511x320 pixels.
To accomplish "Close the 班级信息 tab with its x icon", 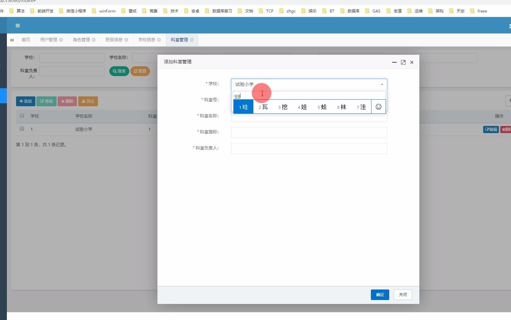I will 126,40.
